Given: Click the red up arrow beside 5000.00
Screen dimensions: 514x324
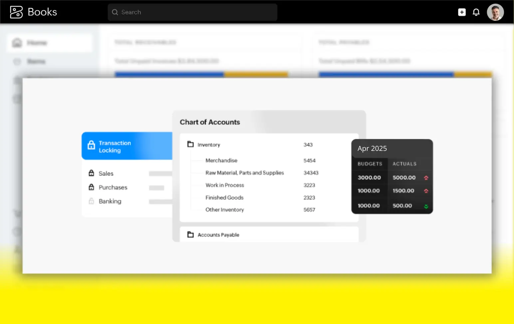Looking at the screenshot, I should point(426,178).
